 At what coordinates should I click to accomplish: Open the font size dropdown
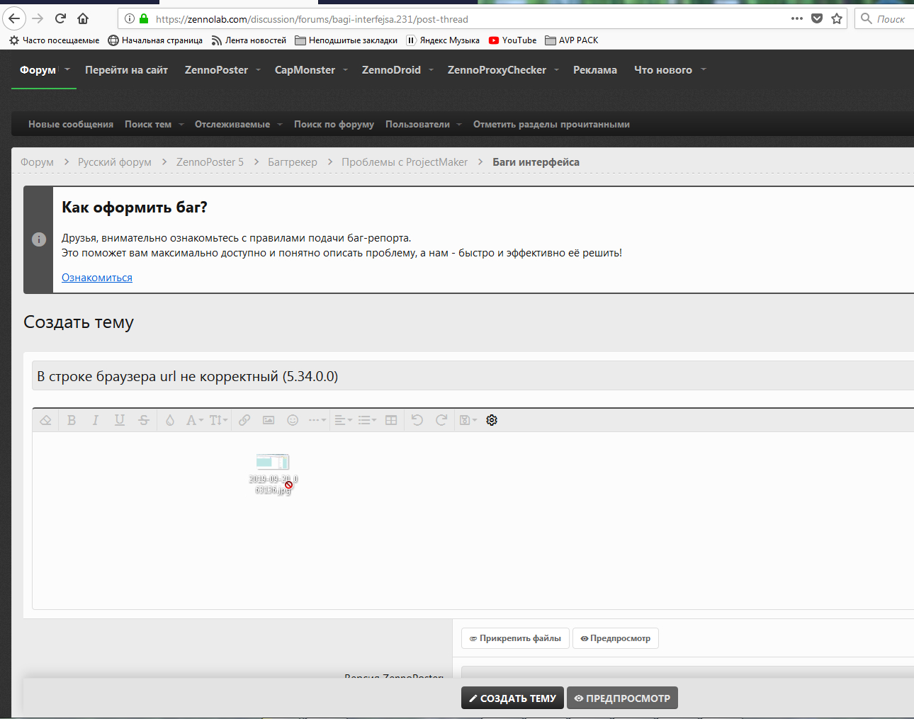tap(218, 420)
